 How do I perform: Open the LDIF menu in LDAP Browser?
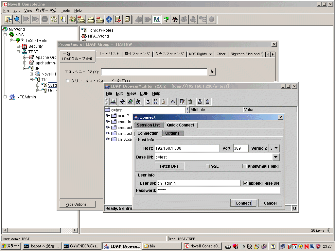click(x=144, y=93)
